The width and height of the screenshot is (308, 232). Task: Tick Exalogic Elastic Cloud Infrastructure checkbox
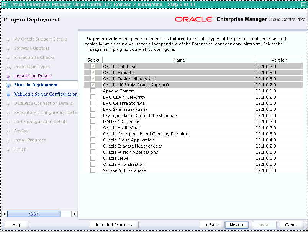(x=93, y=115)
